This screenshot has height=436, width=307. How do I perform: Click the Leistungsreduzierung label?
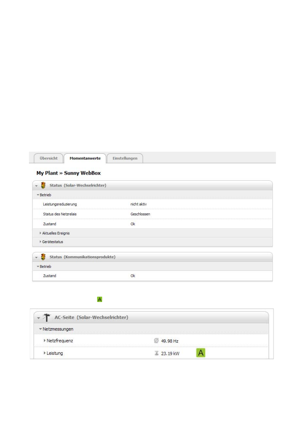point(60,204)
